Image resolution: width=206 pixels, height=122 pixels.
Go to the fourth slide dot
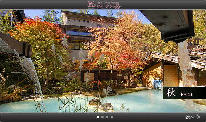112,117
